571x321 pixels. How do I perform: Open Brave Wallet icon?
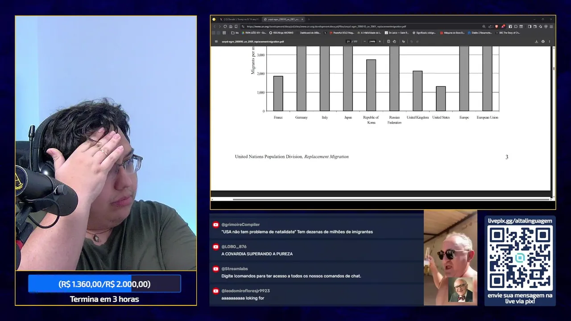point(535,26)
